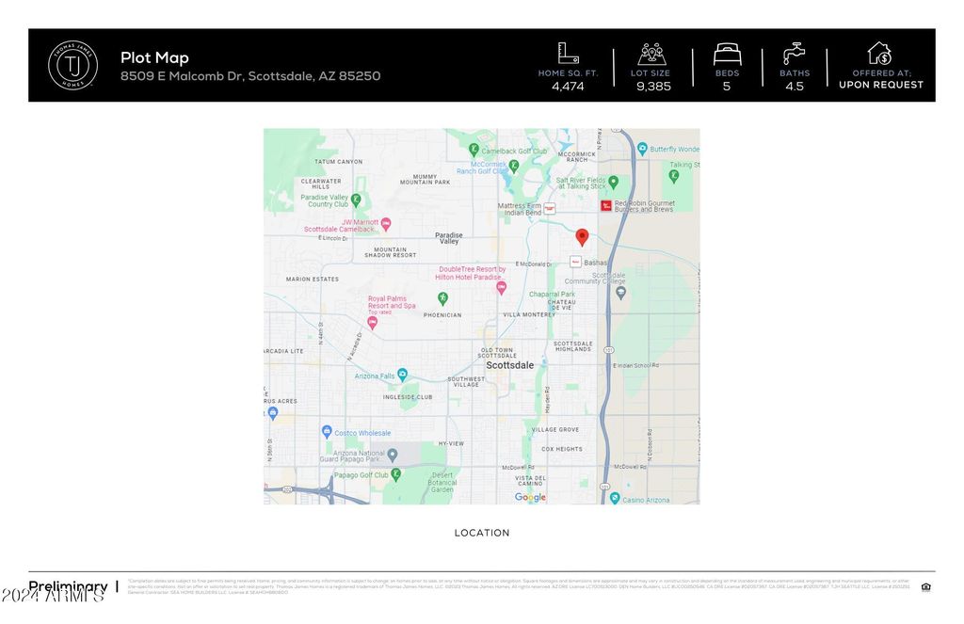The width and height of the screenshot is (964, 624).
Task: Click the DoubleTree Resort hotel pin
Action: point(502,288)
